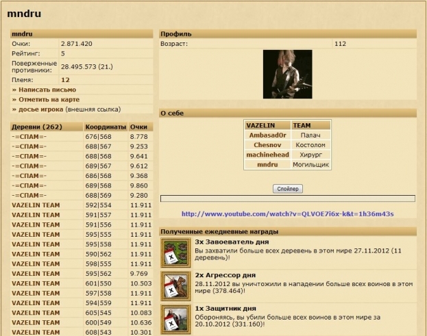
Task: Open досье игрока external link
Action: tap(40, 109)
